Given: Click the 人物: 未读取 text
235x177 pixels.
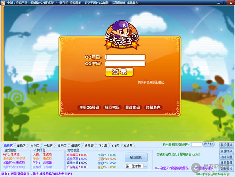Looking at the screenshot, I should (x=42, y=154).
